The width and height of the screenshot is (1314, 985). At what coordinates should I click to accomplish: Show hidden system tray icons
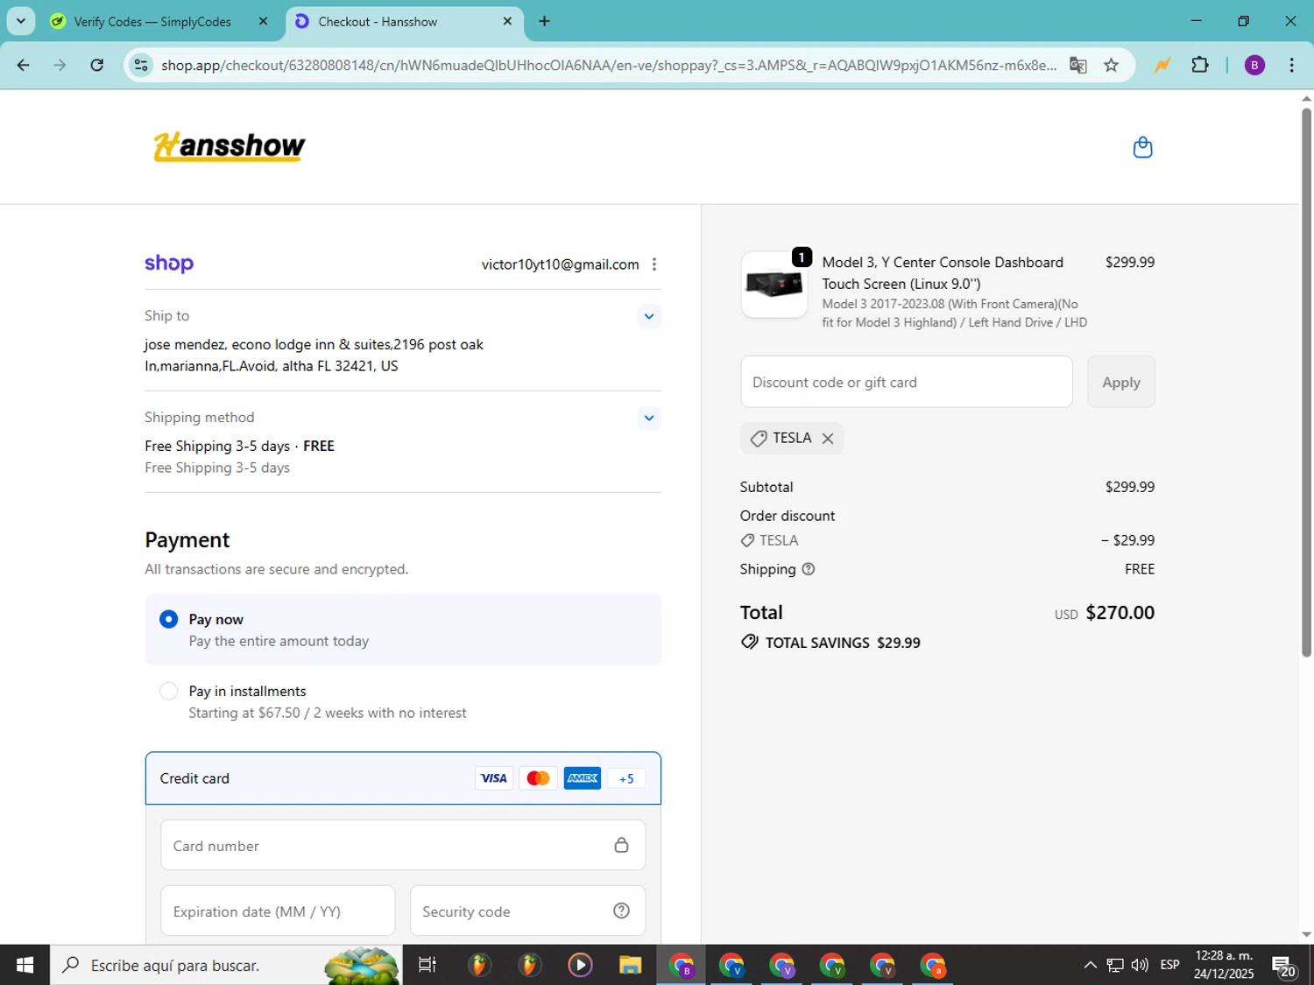pyautogui.click(x=1090, y=965)
